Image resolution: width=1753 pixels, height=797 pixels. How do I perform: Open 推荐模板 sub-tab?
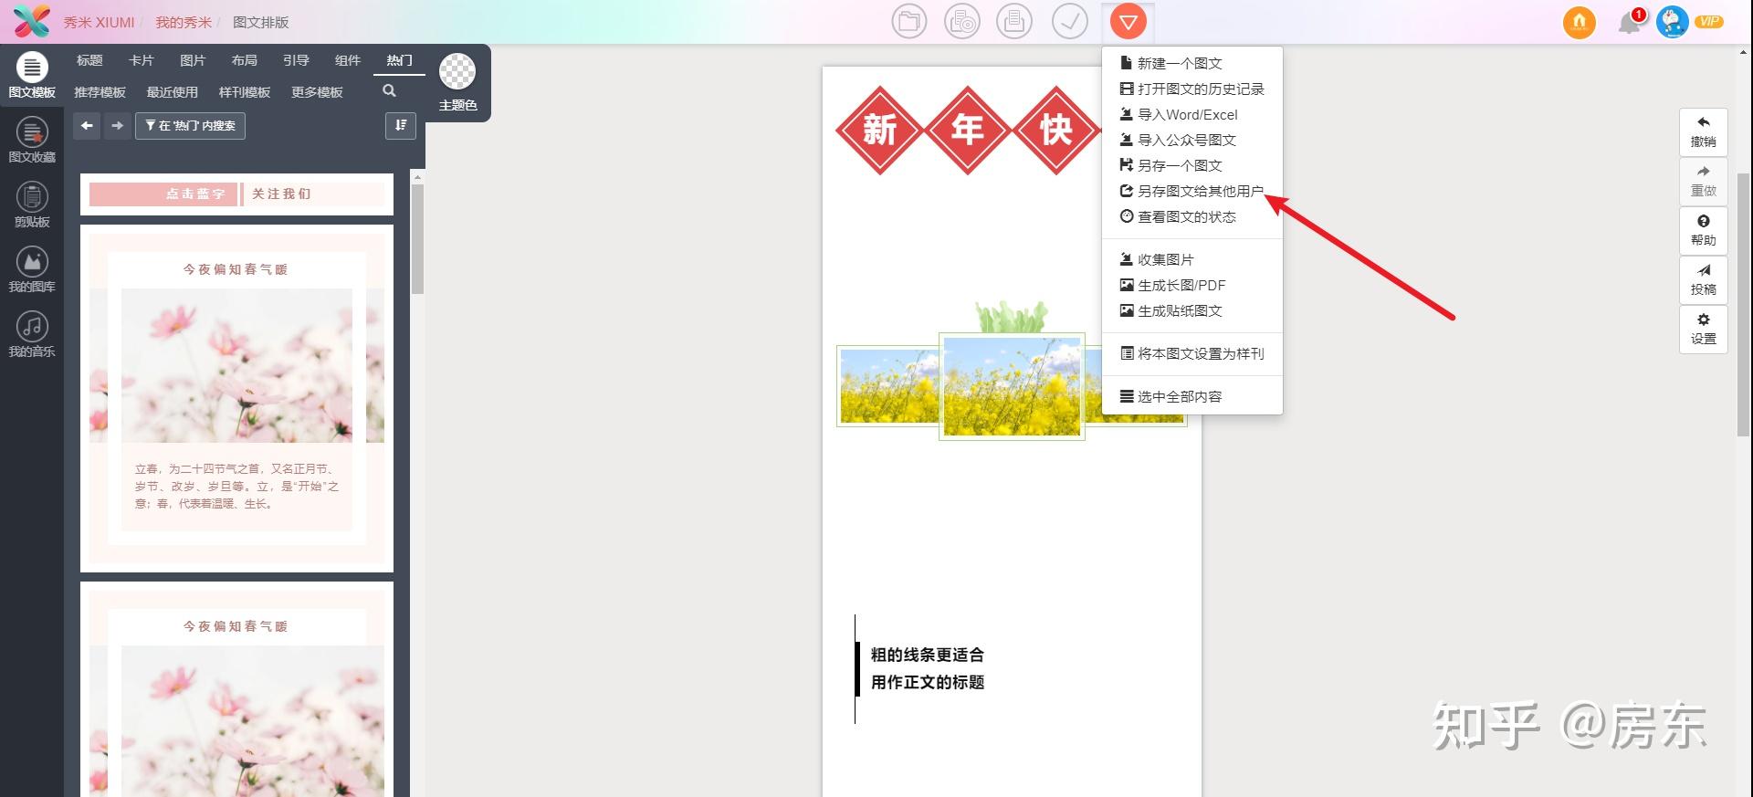coord(100,92)
